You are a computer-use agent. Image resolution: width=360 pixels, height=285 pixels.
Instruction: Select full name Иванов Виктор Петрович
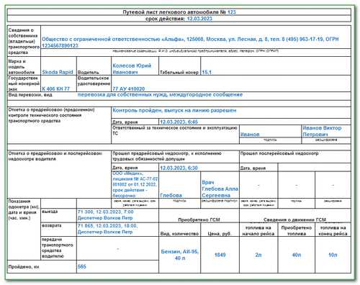(x=322, y=131)
